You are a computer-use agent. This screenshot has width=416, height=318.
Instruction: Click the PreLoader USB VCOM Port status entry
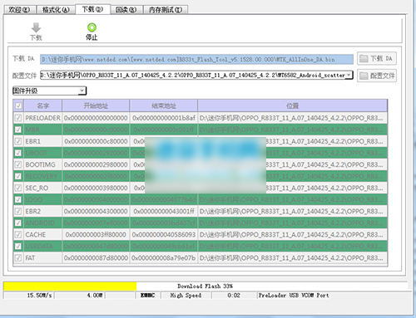[x=294, y=296]
